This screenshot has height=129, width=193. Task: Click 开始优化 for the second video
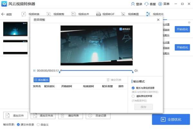(182, 47)
